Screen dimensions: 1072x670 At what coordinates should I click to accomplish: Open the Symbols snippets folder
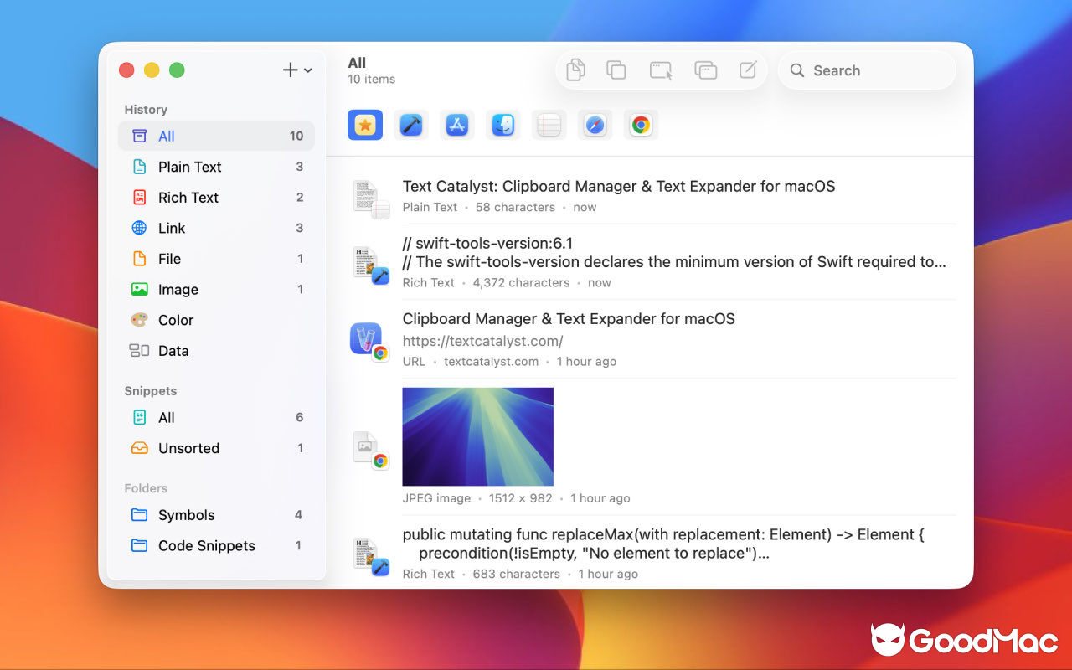pos(186,515)
